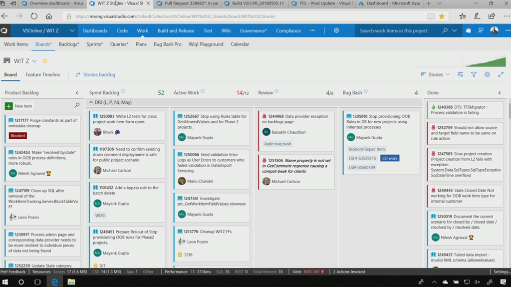Viewport: 511px width, 287px height.
Task: Click the user profile avatar
Action: point(494,30)
